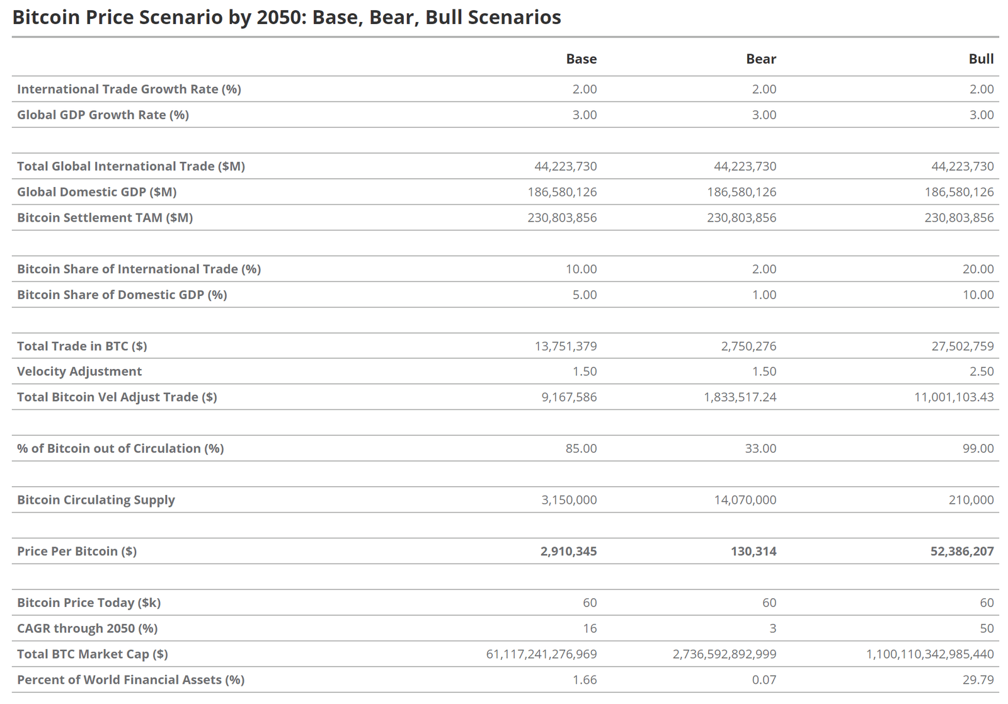Select the Bull column header
Screen dimensions: 1008x704
point(980,59)
